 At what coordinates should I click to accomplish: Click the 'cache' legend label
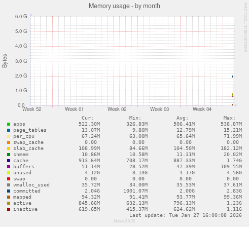click(x=21, y=161)
